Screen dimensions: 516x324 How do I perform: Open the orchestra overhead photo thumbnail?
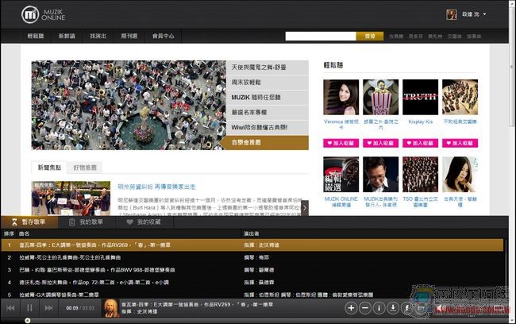[460, 97]
